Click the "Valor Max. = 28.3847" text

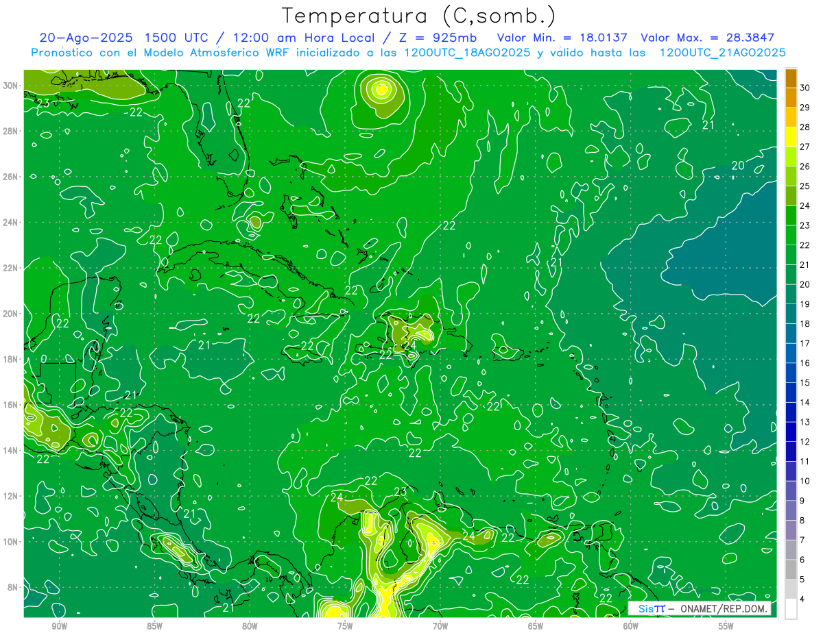(707, 38)
